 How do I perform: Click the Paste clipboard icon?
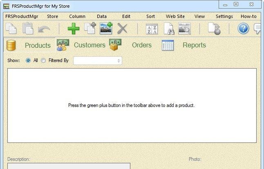point(28,29)
